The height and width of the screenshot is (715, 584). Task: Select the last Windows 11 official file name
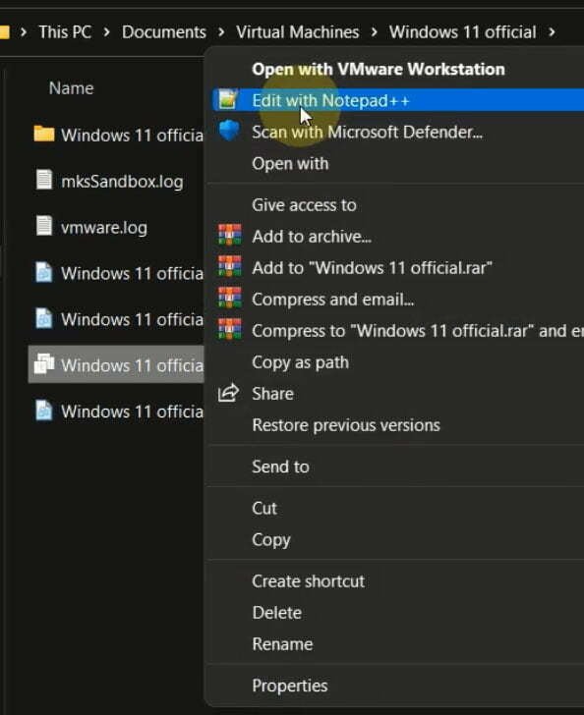click(x=133, y=412)
